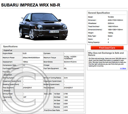Screen dimensions: 128x114
Task: Click the Why Goo-net Exchange is Safe heading
Action: [x=106, y=54]
